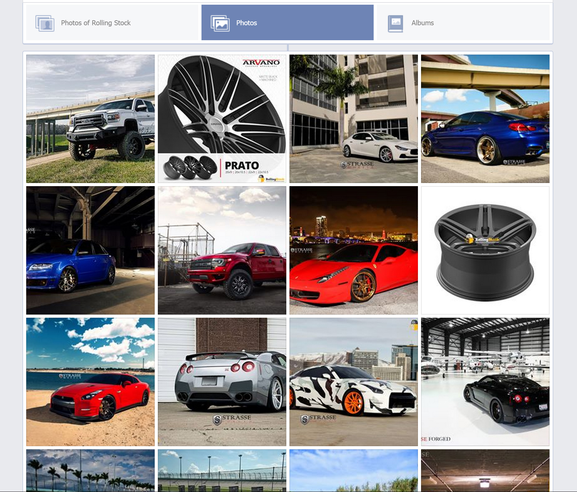
Task: Switch to the Albums tab
Action: pos(463,22)
